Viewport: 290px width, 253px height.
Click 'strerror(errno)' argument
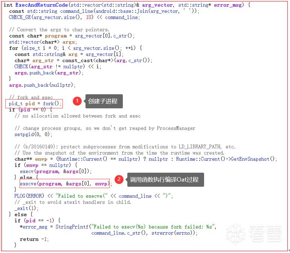[x=173, y=233]
